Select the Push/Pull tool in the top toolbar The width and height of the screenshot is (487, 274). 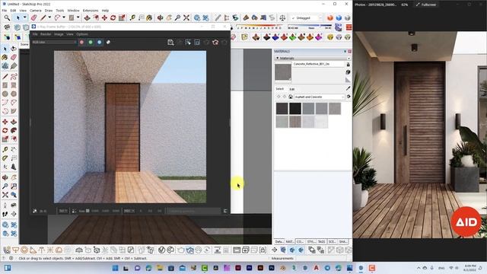(88, 18)
